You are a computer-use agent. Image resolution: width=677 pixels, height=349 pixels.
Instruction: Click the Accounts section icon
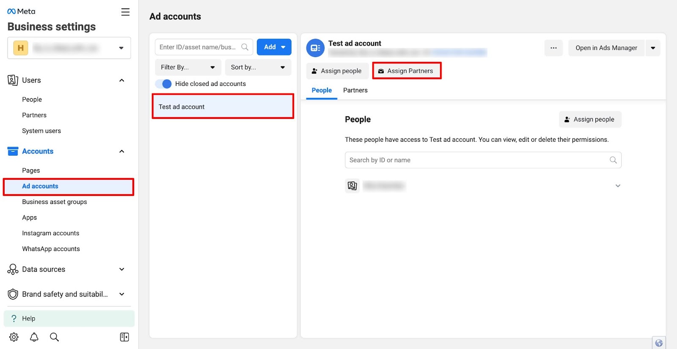[x=13, y=151]
